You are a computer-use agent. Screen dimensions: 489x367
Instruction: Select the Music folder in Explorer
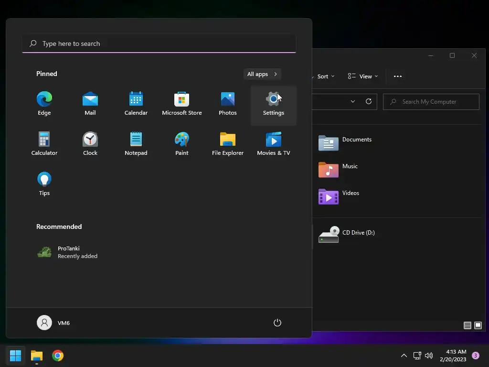(x=338, y=170)
